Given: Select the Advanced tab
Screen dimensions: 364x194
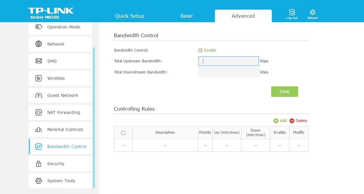Looking at the screenshot, I should tap(243, 16).
